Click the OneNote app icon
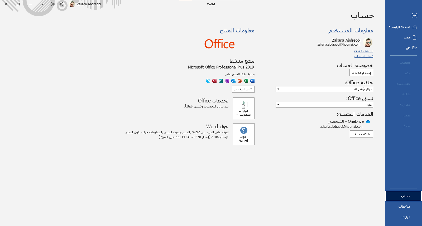Viewport: 422px width, 226px height. point(227,81)
